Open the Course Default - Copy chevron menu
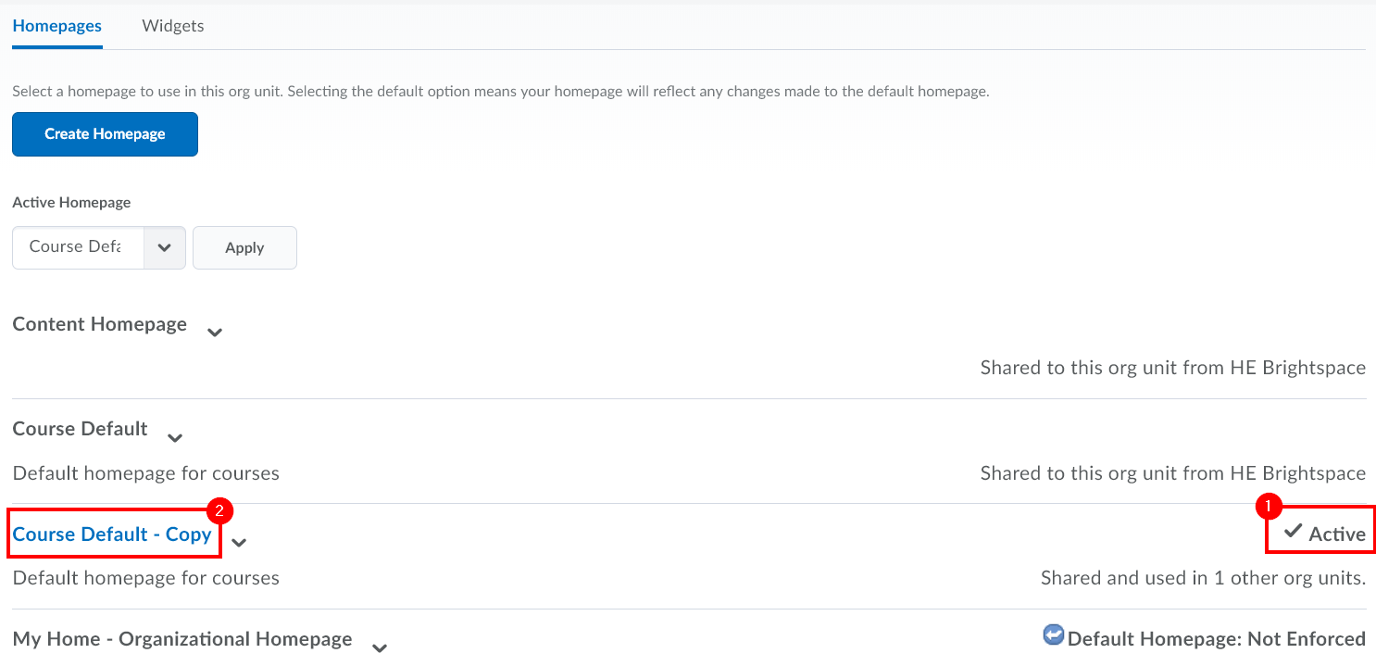Viewport: 1376px width, 666px height. pyautogui.click(x=239, y=543)
